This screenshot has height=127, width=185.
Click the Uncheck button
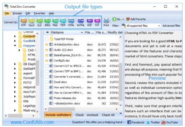pos(92,115)
